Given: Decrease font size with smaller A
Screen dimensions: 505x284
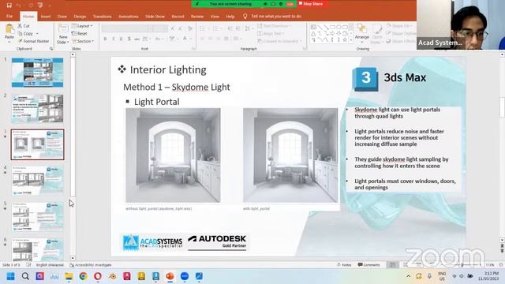Looking at the screenshot, I should pos(181,28).
